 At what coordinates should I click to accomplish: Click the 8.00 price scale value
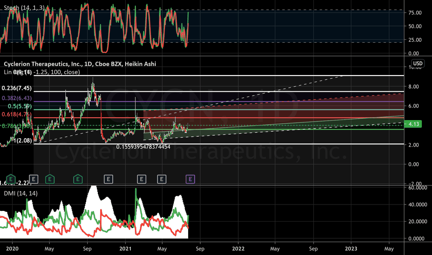(x=413, y=87)
